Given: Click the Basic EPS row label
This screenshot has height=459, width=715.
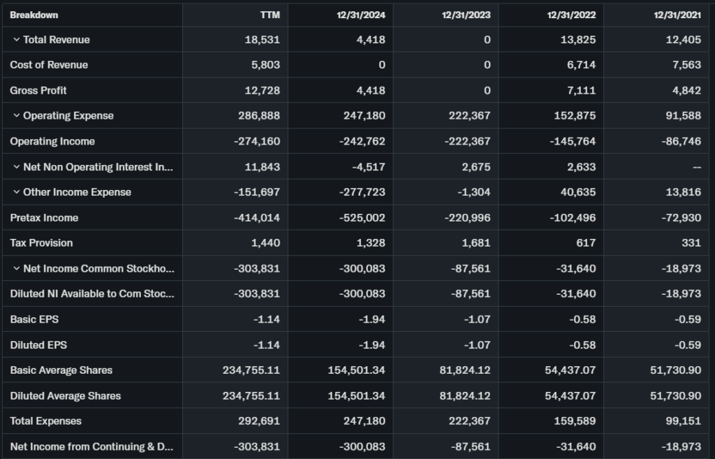Looking at the screenshot, I should pyautogui.click(x=35, y=319).
